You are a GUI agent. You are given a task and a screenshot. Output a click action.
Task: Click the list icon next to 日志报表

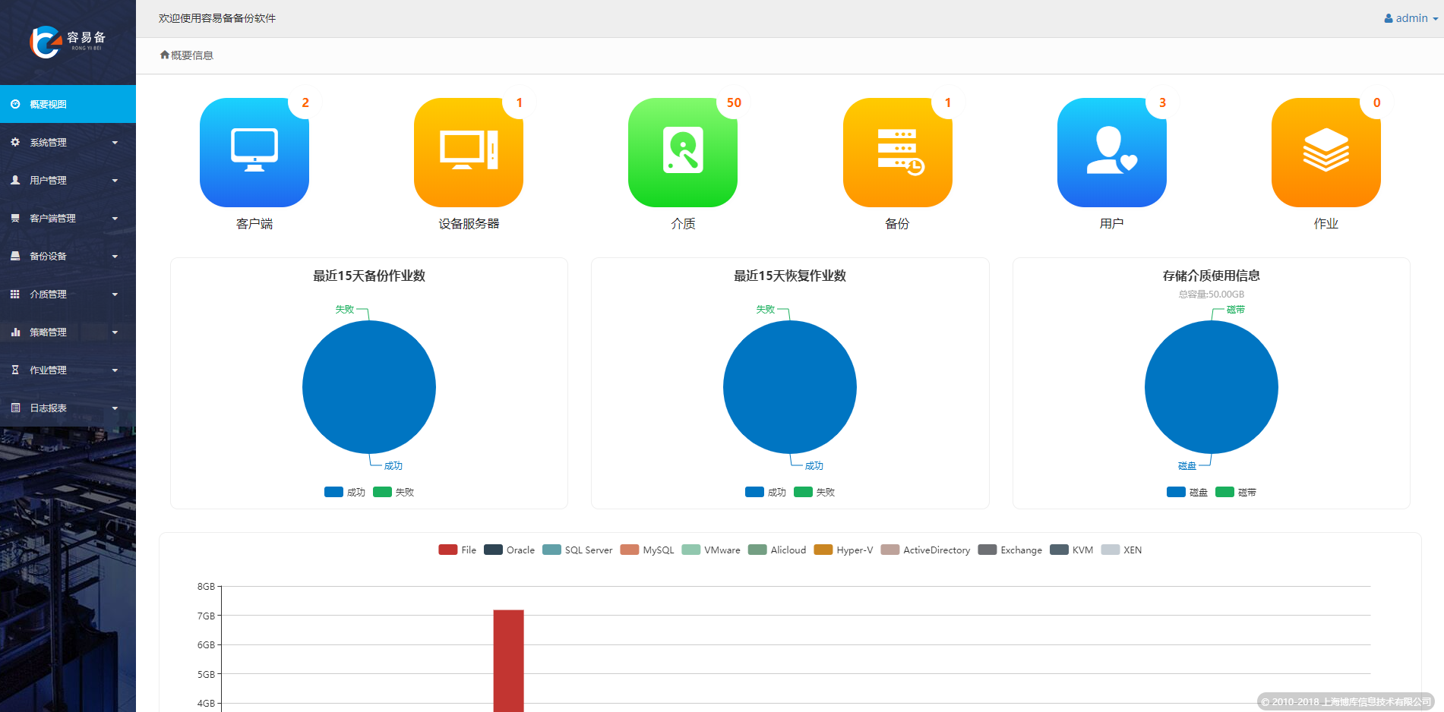[15, 408]
